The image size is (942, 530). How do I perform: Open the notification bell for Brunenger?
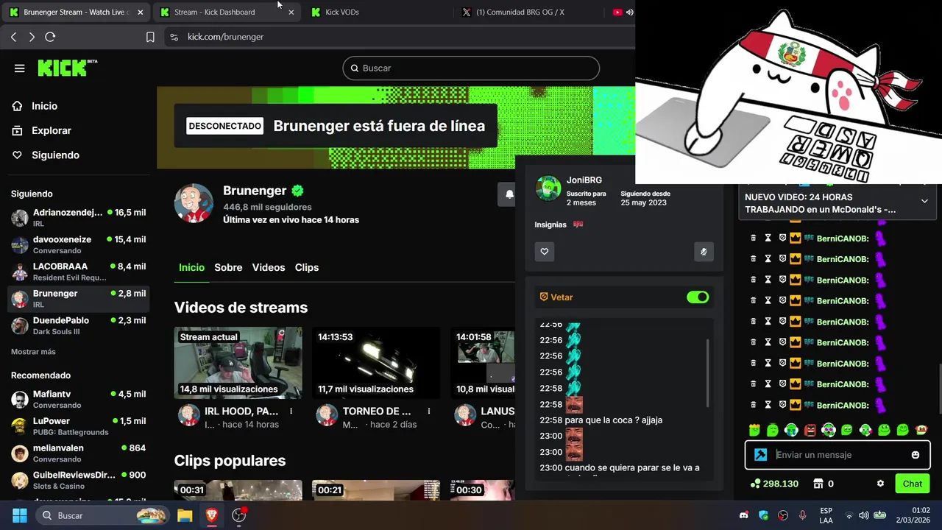(x=509, y=194)
